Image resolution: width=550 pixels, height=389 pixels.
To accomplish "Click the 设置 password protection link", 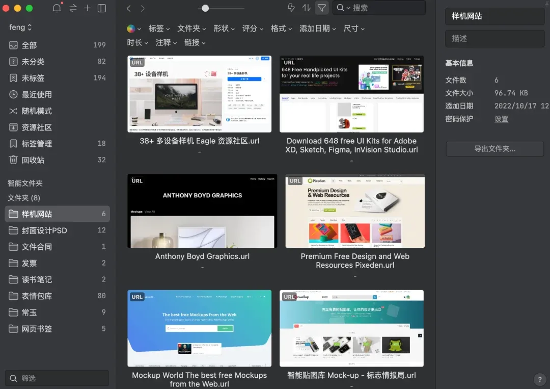I will (501, 119).
